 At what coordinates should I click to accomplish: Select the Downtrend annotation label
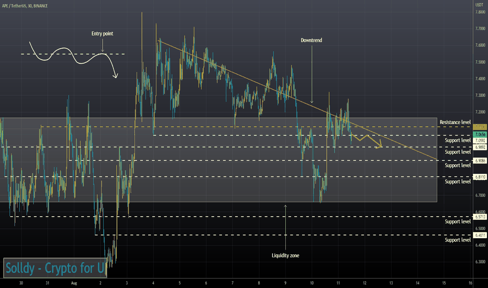pos(311,40)
